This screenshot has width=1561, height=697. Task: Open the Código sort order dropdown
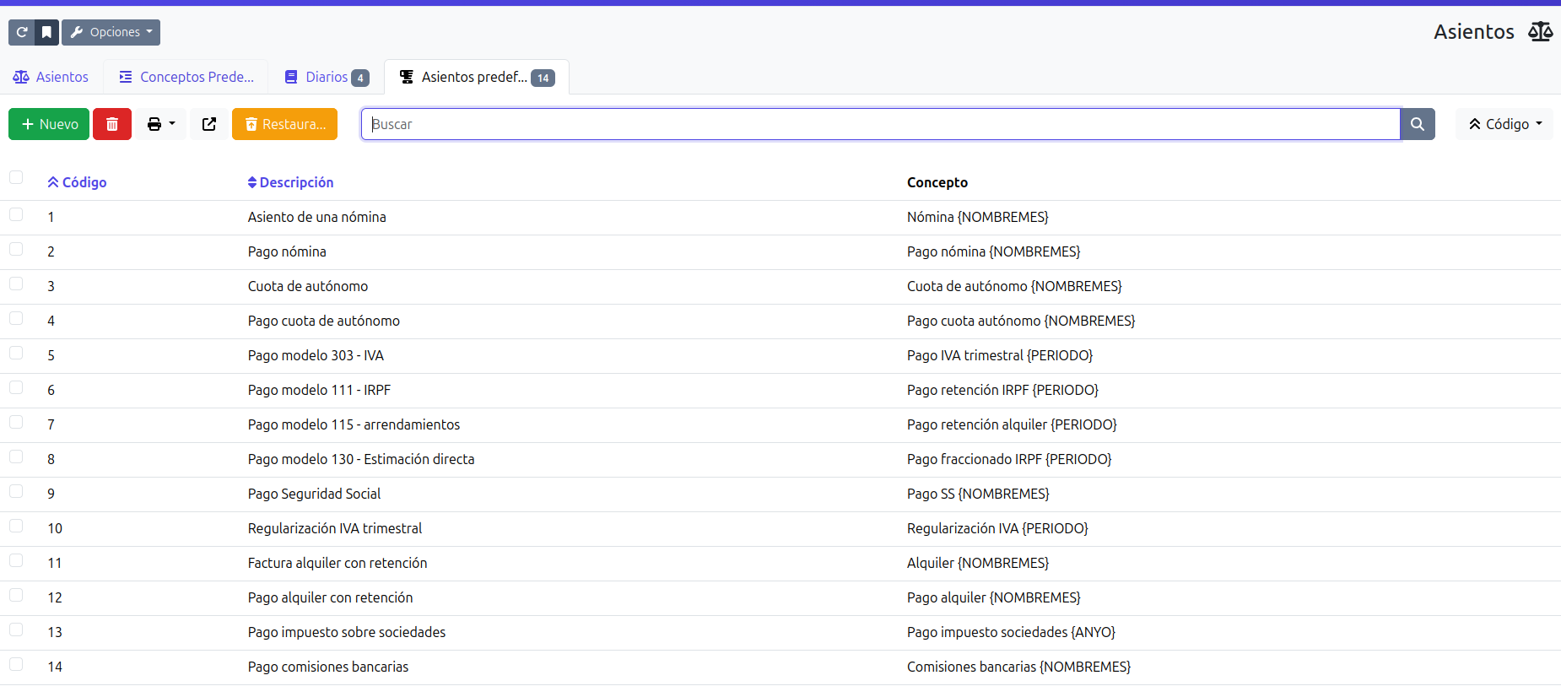(1504, 124)
